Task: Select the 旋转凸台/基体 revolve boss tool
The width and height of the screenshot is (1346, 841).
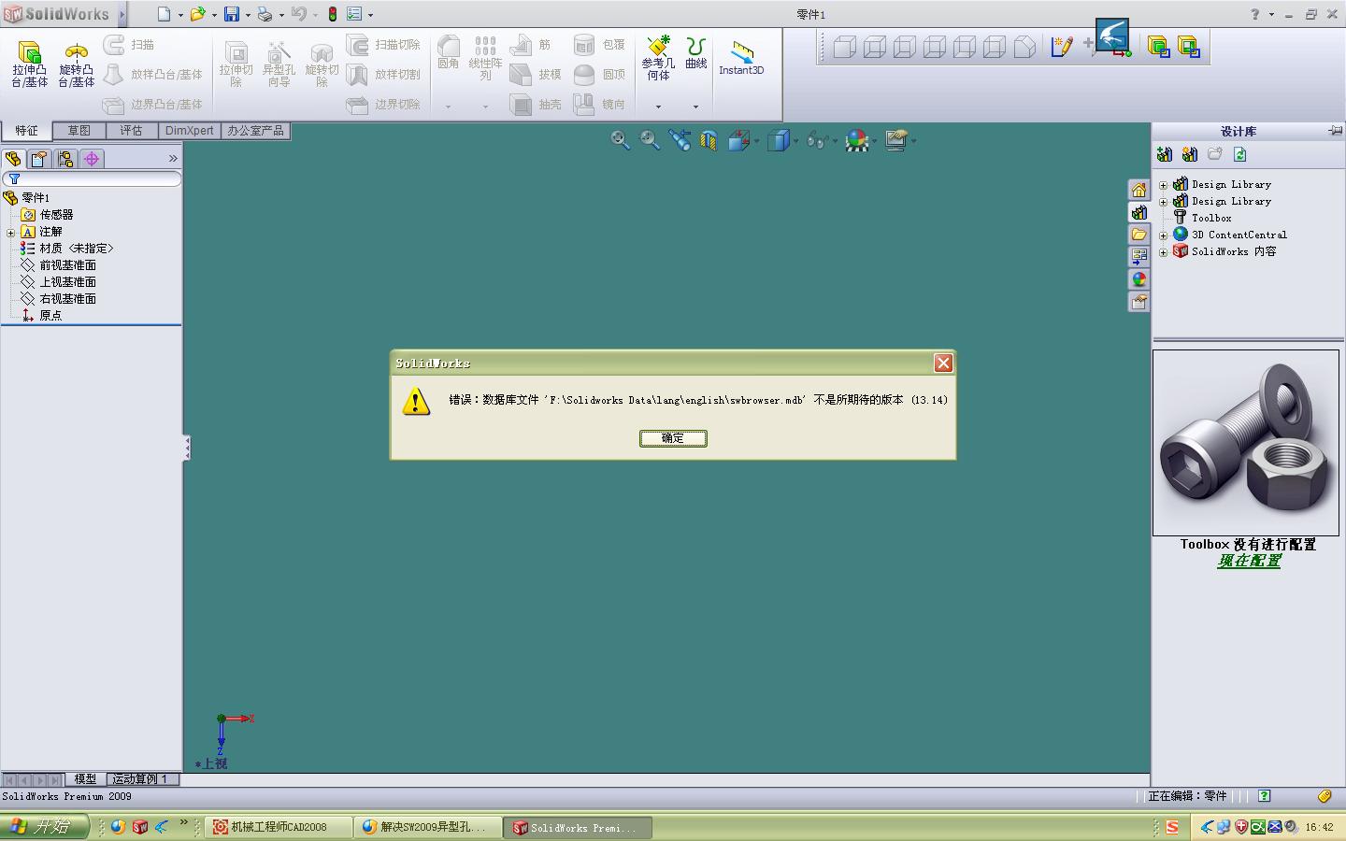Action: click(x=76, y=64)
